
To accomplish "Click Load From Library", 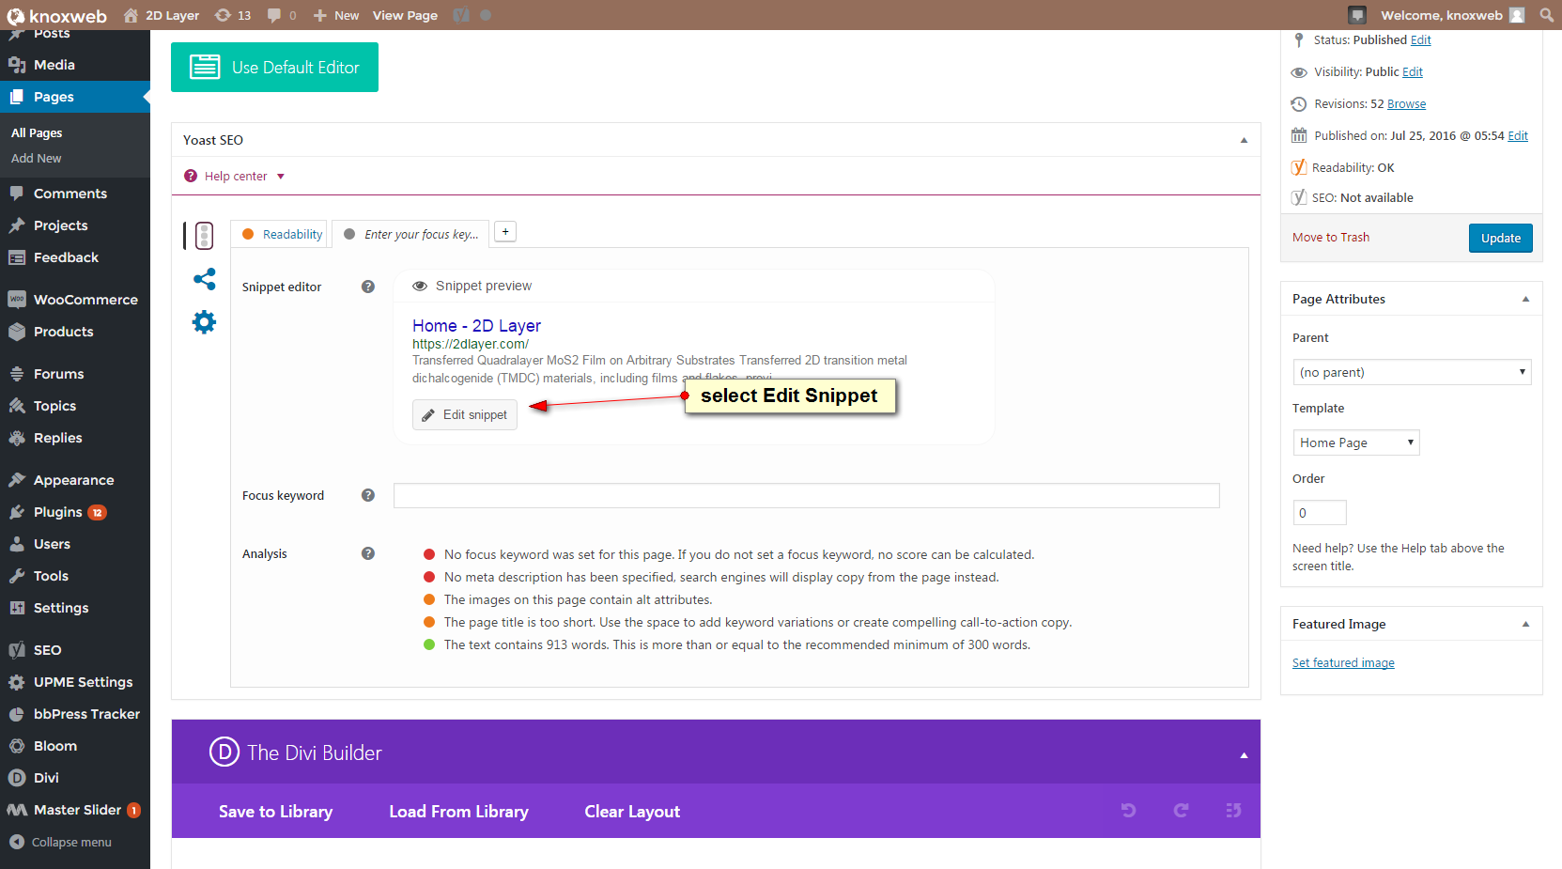I will [458, 812].
